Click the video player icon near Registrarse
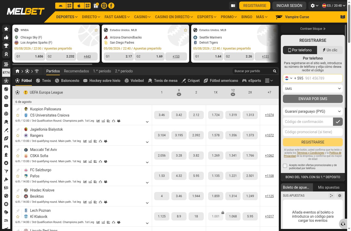 click(233, 6)
